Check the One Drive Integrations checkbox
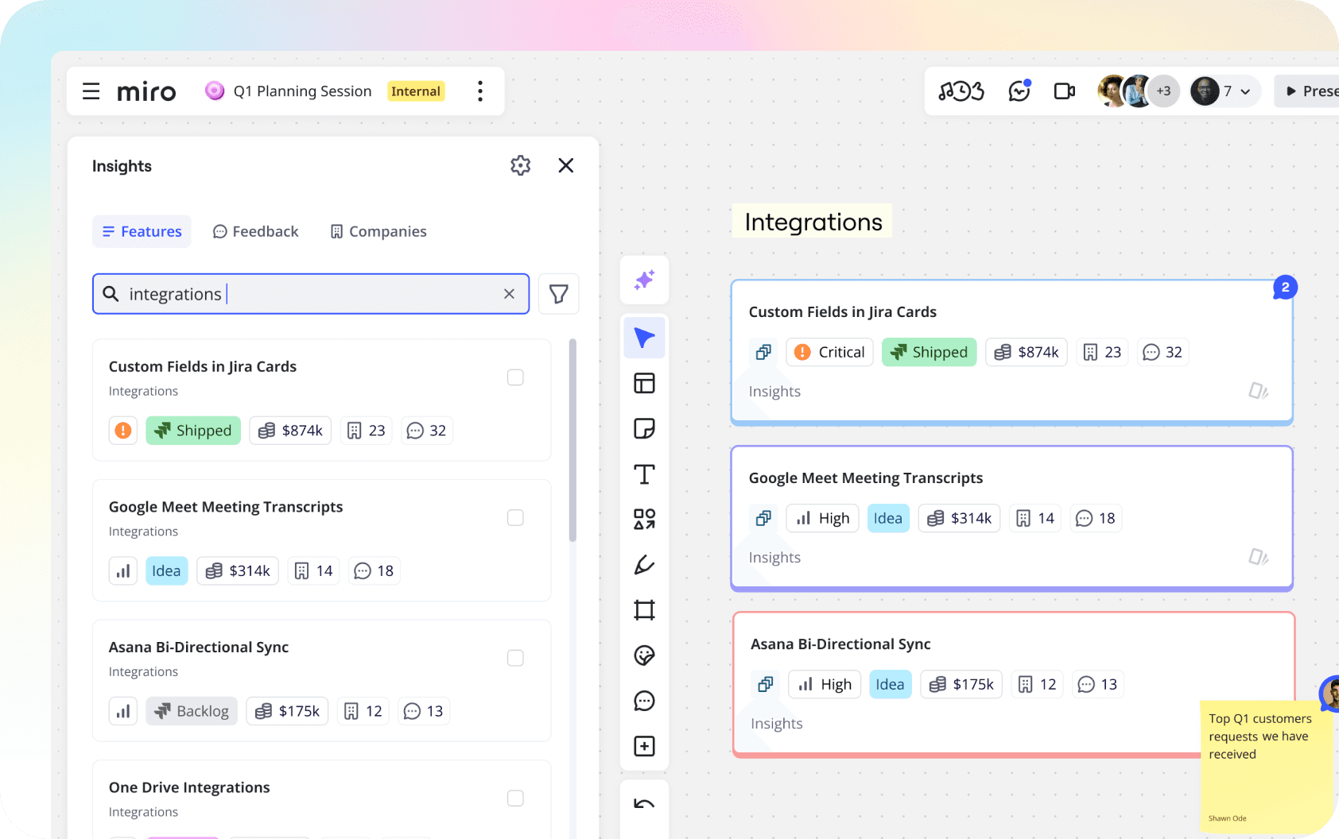 click(515, 798)
